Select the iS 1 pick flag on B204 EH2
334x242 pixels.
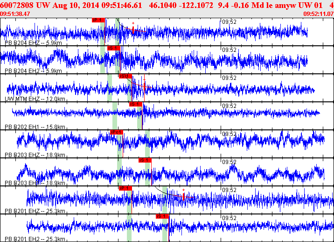[x=114, y=48]
